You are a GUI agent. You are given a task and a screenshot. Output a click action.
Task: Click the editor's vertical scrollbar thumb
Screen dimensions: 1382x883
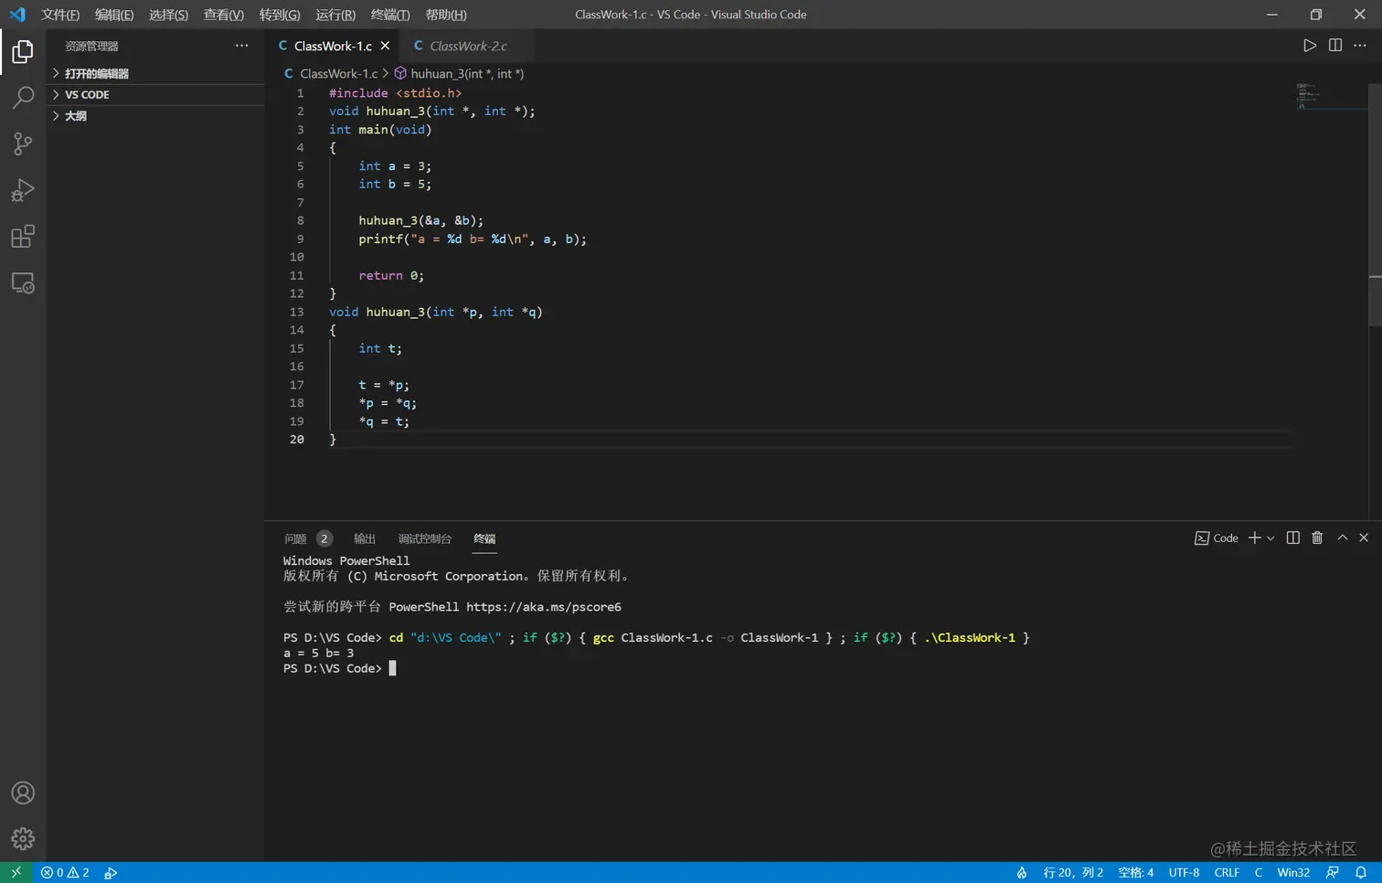click(1375, 203)
